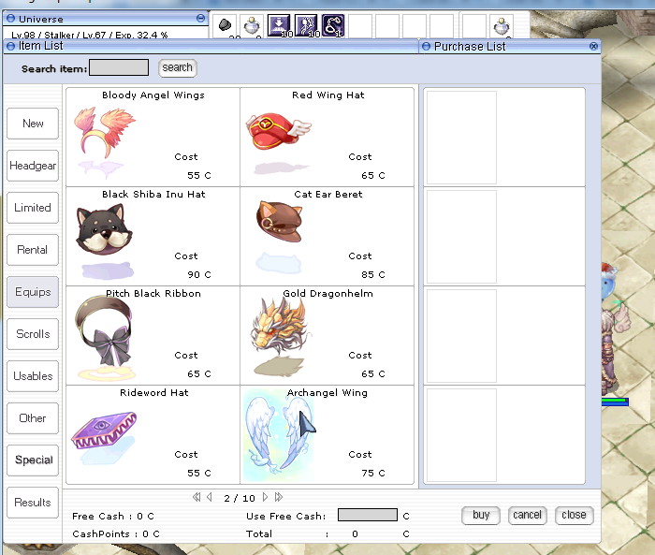The width and height of the screenshot is (655, 555).
Task: Activate the figure skill hotkey icon
Action: [x=306, y=25]
